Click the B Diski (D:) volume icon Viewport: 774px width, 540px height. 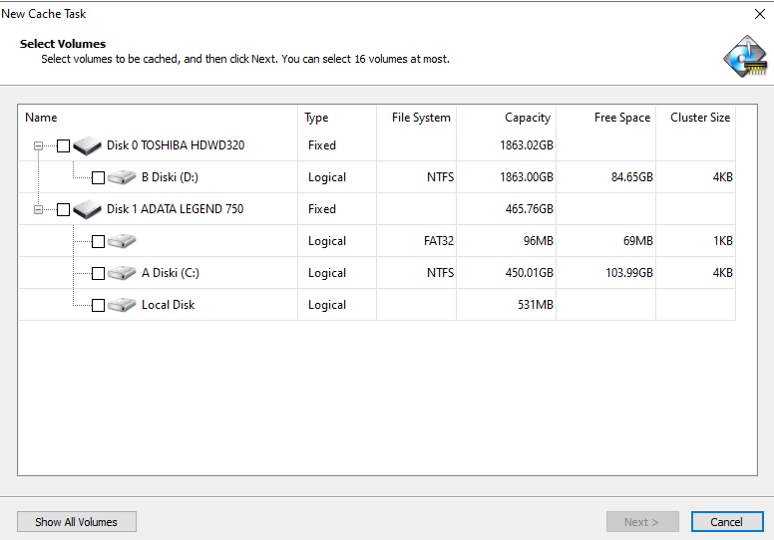point(122,177)
